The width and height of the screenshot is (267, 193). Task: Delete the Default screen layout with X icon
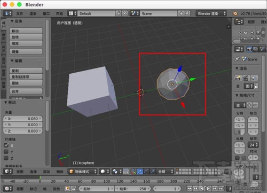(x=125, y=13)
